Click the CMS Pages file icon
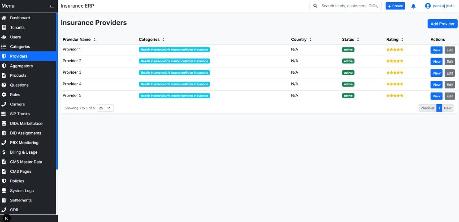 click(x=4, y=172)
